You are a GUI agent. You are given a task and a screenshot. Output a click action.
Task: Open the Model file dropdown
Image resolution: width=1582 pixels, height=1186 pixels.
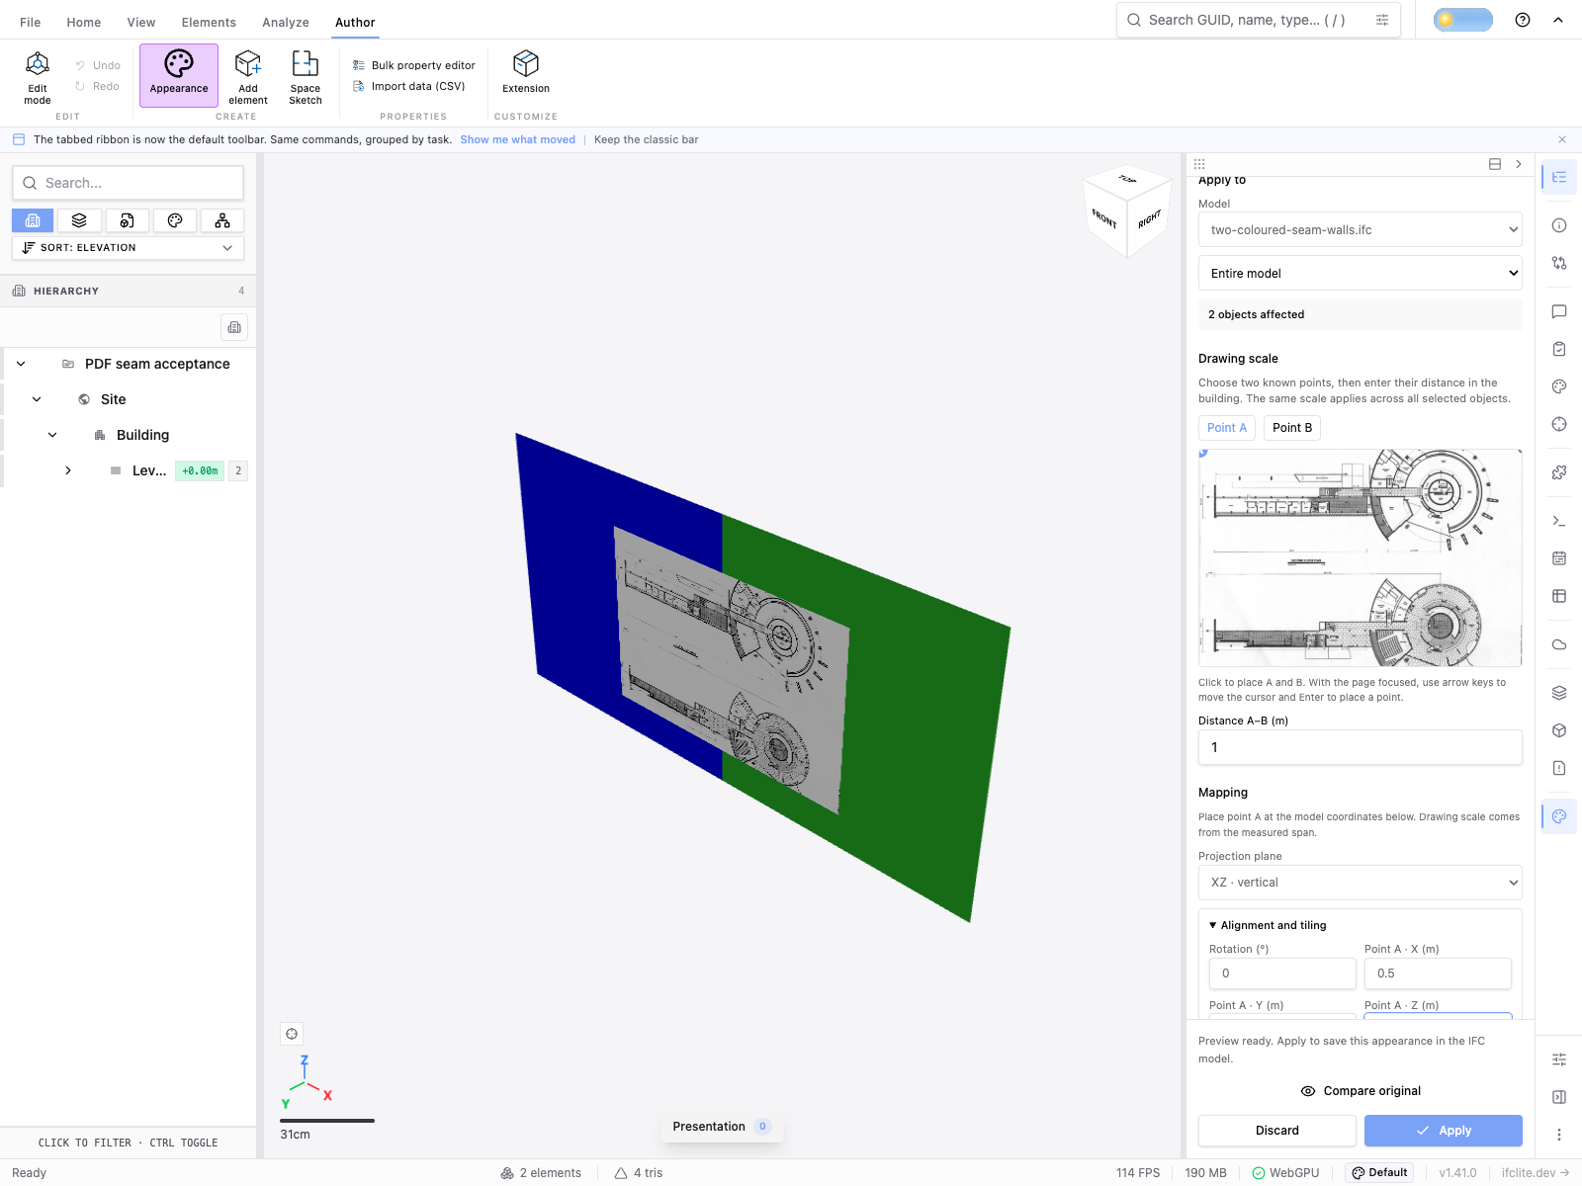pos(1361,230)
